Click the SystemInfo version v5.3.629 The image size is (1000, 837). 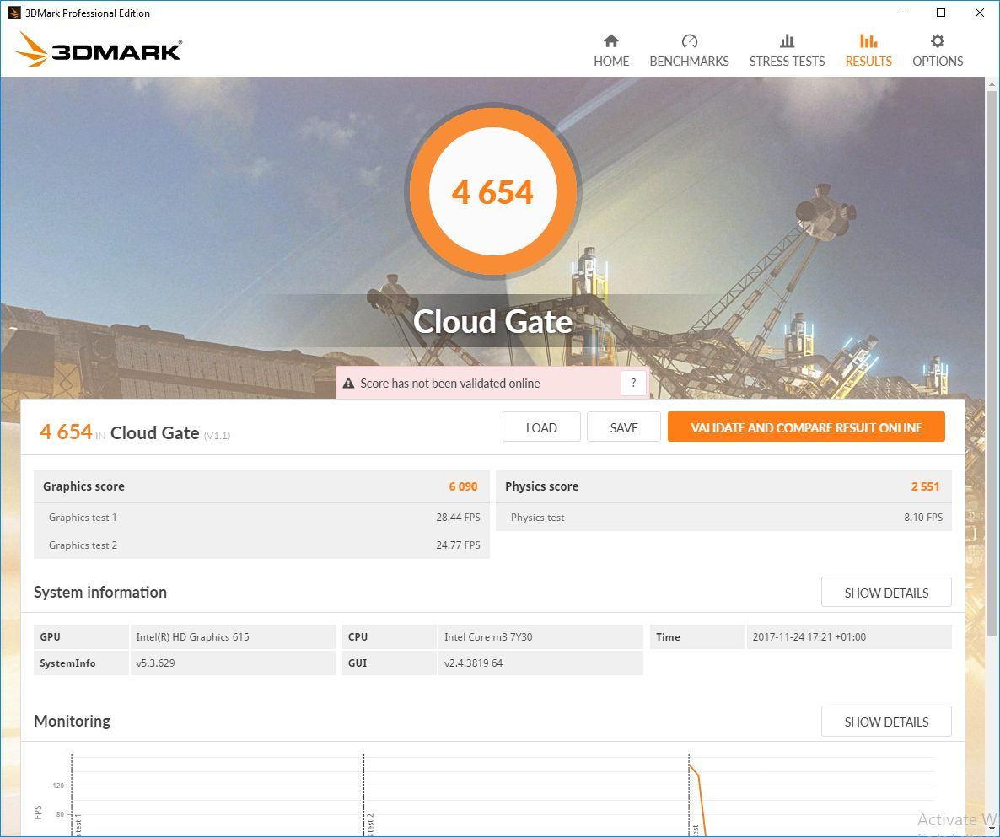pyautogui.click(x=155, y=663)
